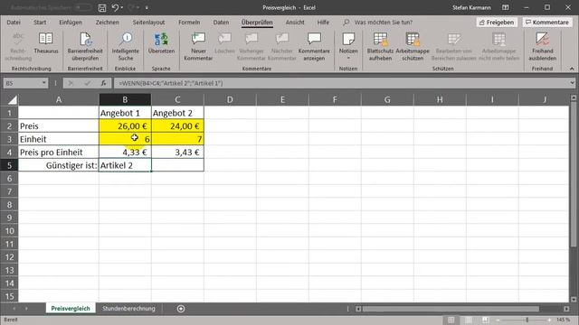Select the Preisvergleich sheet tab
The image size is (579, 325).
[x=71, y=309]
